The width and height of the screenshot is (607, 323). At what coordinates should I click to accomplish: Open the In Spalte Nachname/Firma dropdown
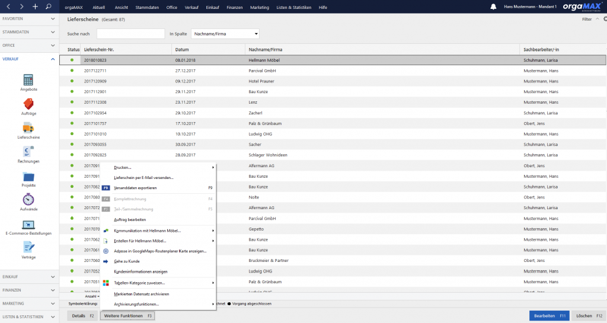pyautogui.click(x=225, y=34)
